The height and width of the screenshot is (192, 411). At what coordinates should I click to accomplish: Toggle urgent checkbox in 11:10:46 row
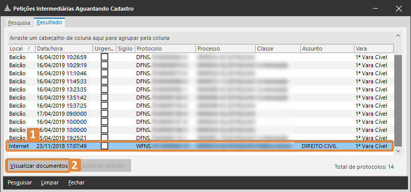pos(105,73)
